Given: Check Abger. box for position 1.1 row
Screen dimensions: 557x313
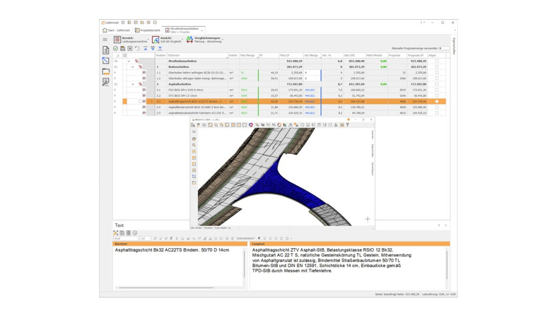Looking at the screenshot, I should pyautogui.click(x=437, y=72).
